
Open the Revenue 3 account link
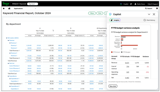point(14,56)
